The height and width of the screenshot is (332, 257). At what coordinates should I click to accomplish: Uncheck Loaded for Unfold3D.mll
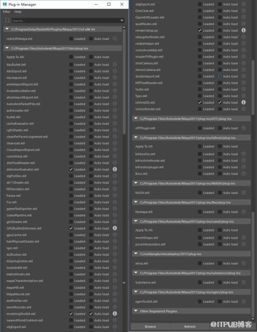point(200,102)
